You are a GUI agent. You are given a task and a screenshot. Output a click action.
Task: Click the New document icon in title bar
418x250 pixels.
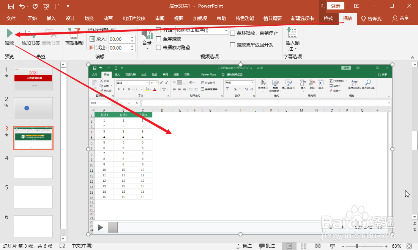[57, 6]
